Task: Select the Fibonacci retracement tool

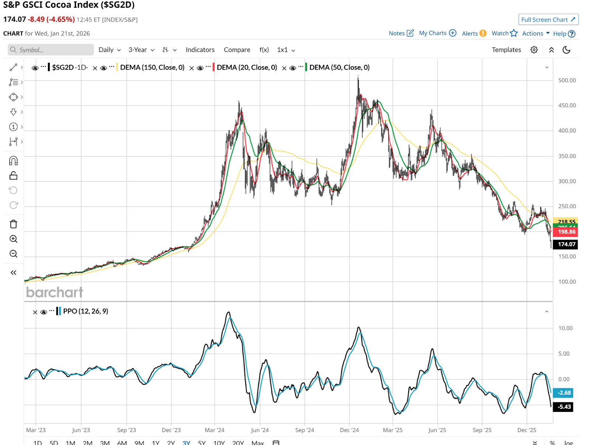Action: click(13, 82)
